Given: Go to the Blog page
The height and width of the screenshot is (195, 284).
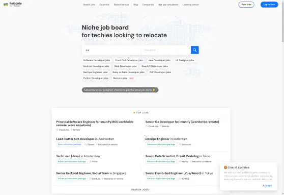Looking at the screenshot, I should coord(136,5).
